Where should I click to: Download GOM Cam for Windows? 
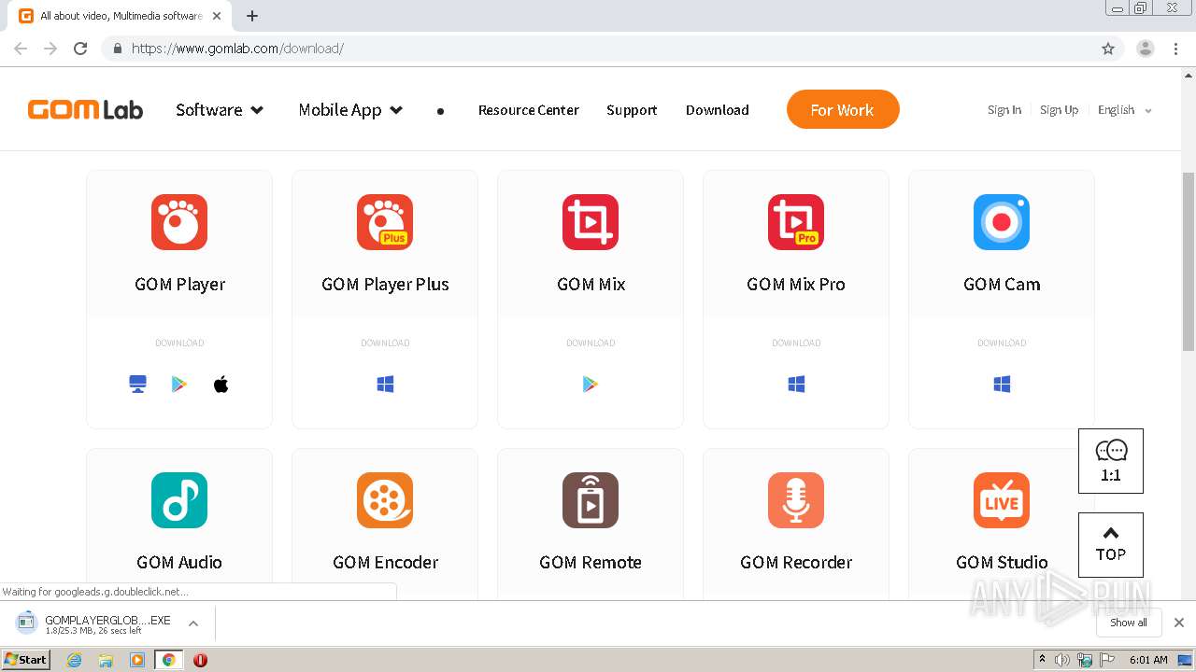pyautogui.click(x=1002, y=385)
